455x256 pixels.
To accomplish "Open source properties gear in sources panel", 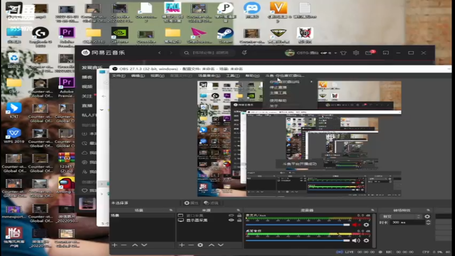I will 200,245.
